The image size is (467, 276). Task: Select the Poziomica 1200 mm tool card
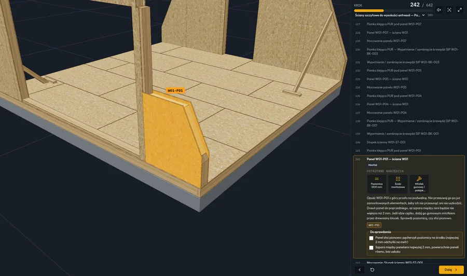(377, 184)
